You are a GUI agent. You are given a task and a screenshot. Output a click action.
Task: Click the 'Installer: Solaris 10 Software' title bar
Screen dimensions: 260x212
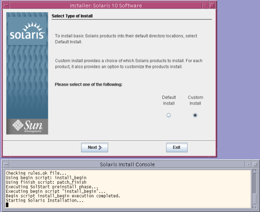click(106, 6)
